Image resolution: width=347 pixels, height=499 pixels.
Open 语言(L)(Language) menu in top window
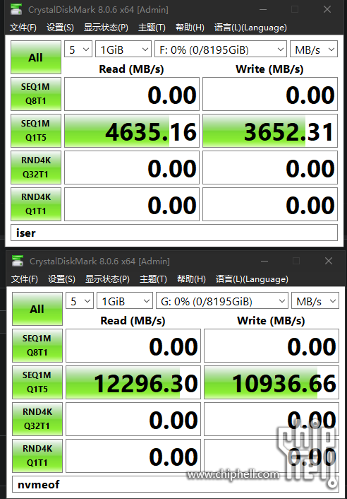(250, 28)
